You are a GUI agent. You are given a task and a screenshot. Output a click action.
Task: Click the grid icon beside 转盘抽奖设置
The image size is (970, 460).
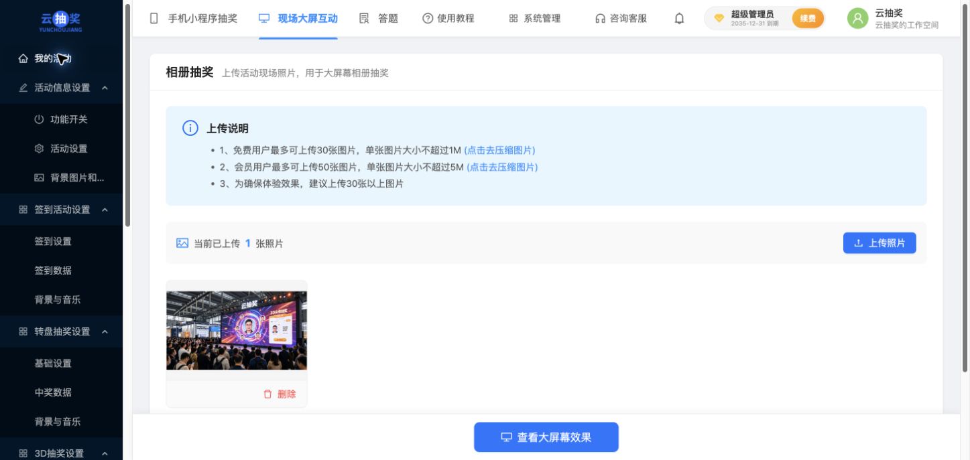coord(23,331)
